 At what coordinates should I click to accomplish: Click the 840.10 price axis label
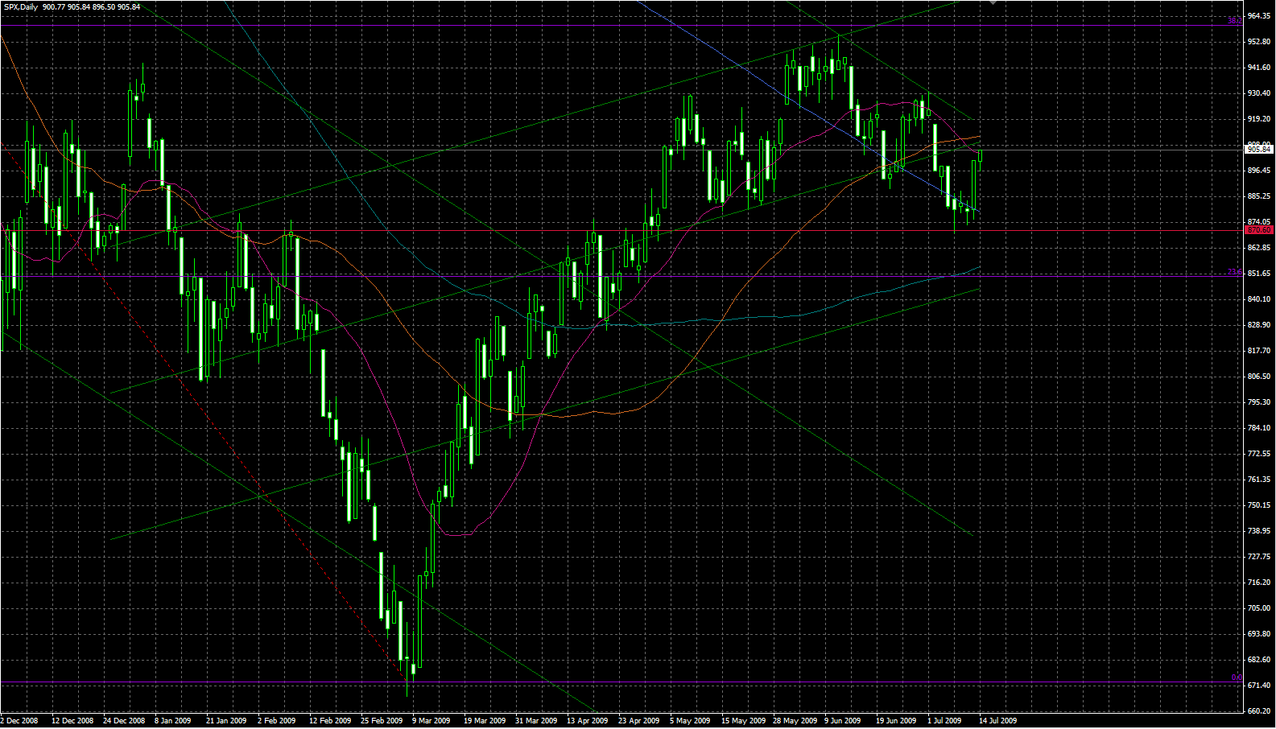[x=1258, y=299]
